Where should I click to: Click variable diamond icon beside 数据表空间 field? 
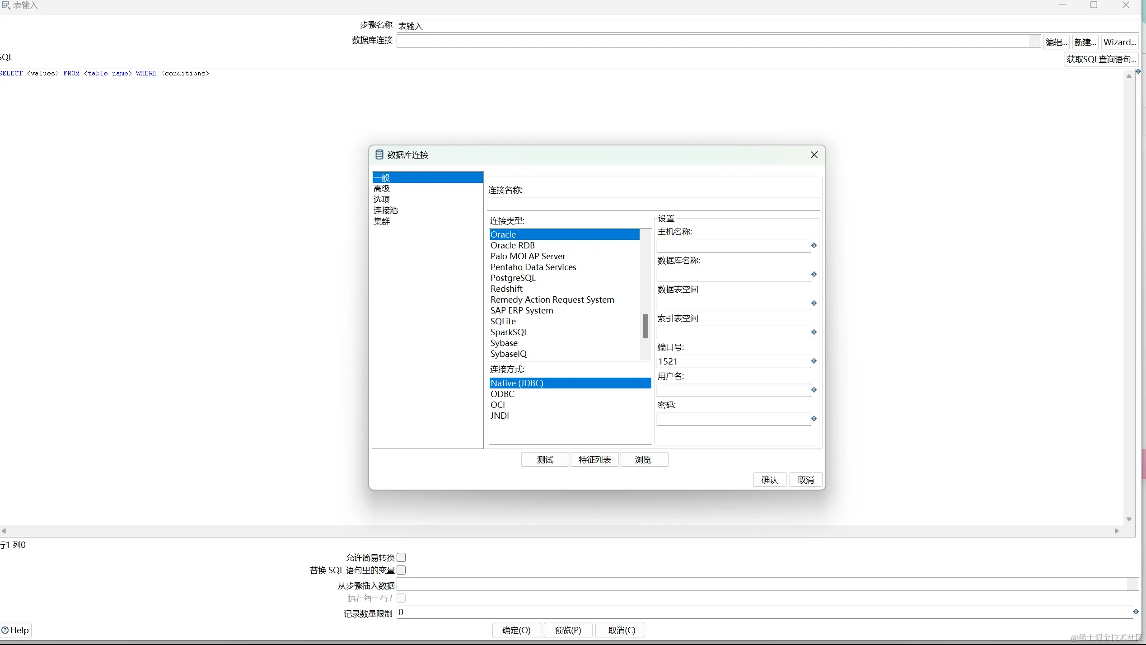814,303
